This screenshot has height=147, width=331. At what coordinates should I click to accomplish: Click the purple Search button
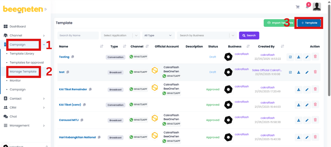point(249,35)
